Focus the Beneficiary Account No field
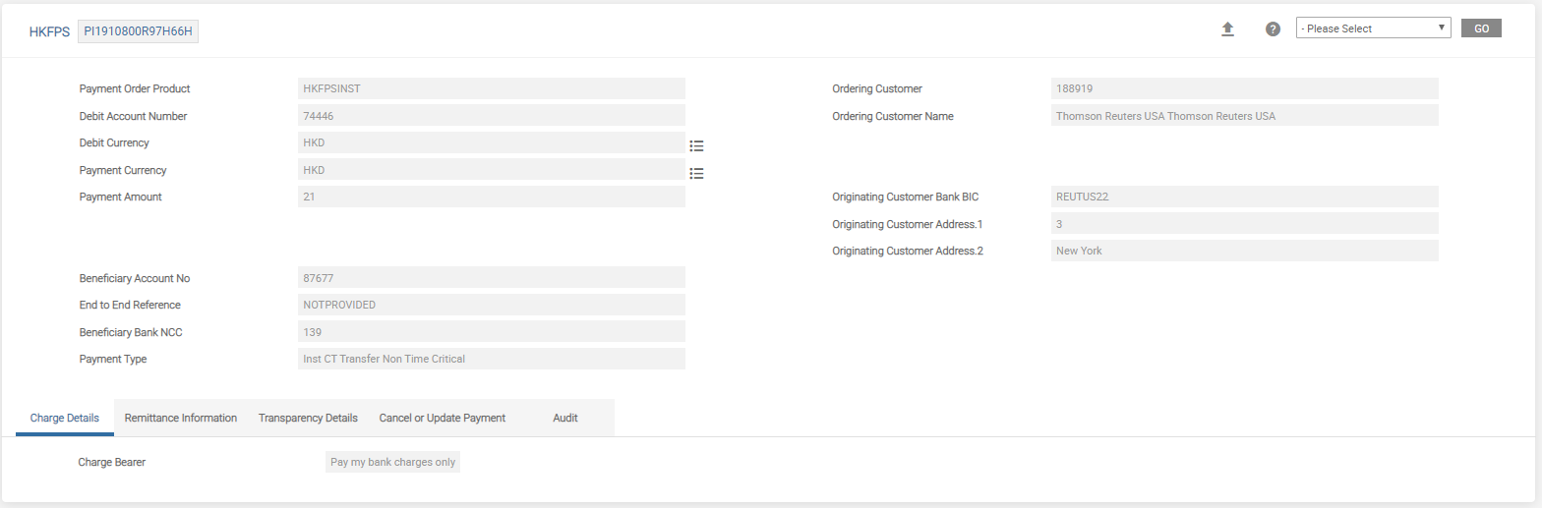Image resolution: width=1542 pixels, height=508 pixels. pyautogui.click(x=491, y=278)
